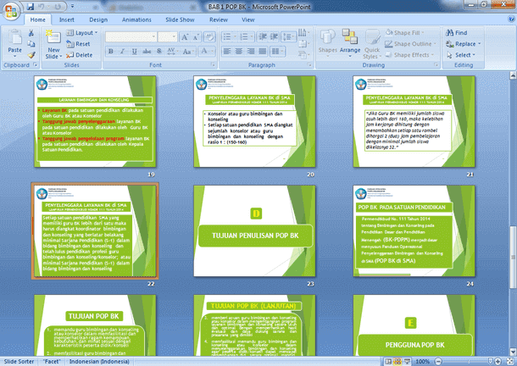Toggle Justify text alignment
The width and height of the screenshot is (517, 366).
(x=263, y=51)
